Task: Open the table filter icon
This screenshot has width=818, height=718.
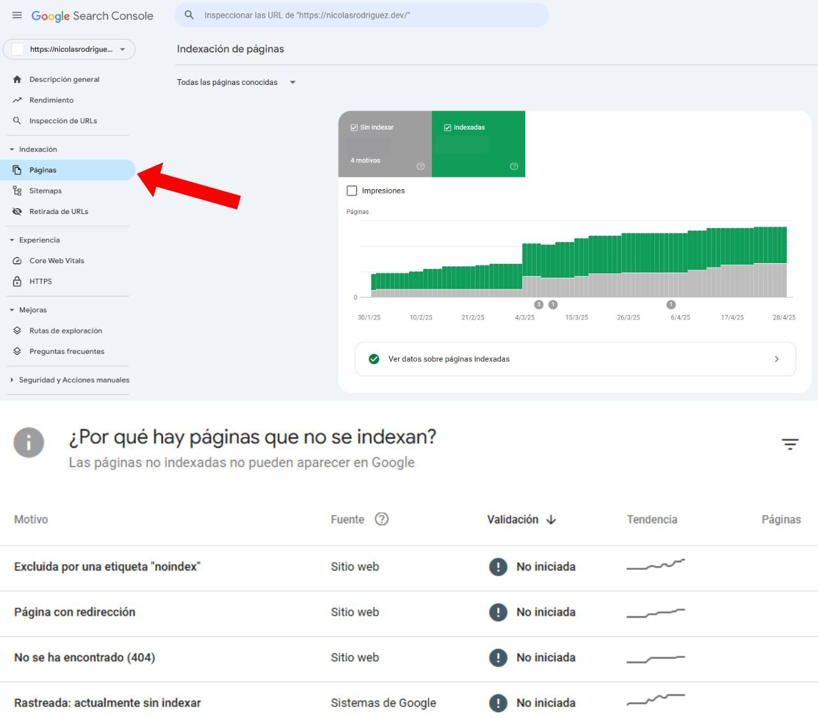Action: [790, 444]
